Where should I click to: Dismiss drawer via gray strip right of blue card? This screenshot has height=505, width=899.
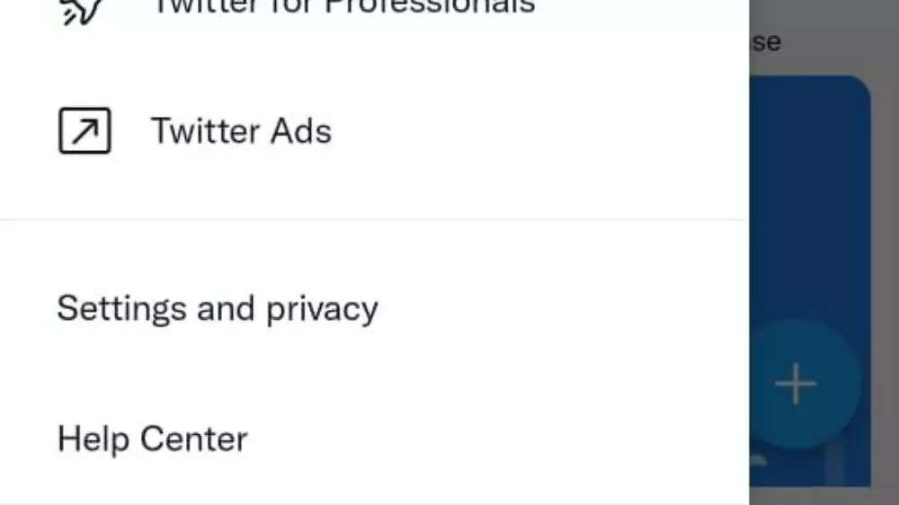[886, 270]
